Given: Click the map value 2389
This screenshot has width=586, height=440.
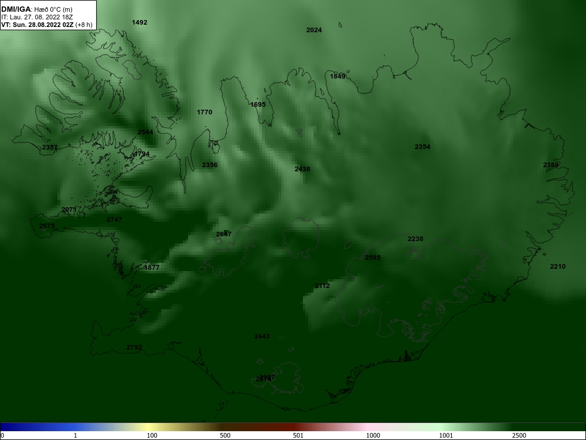Looking at the screenshot, I should coord(551,165).
